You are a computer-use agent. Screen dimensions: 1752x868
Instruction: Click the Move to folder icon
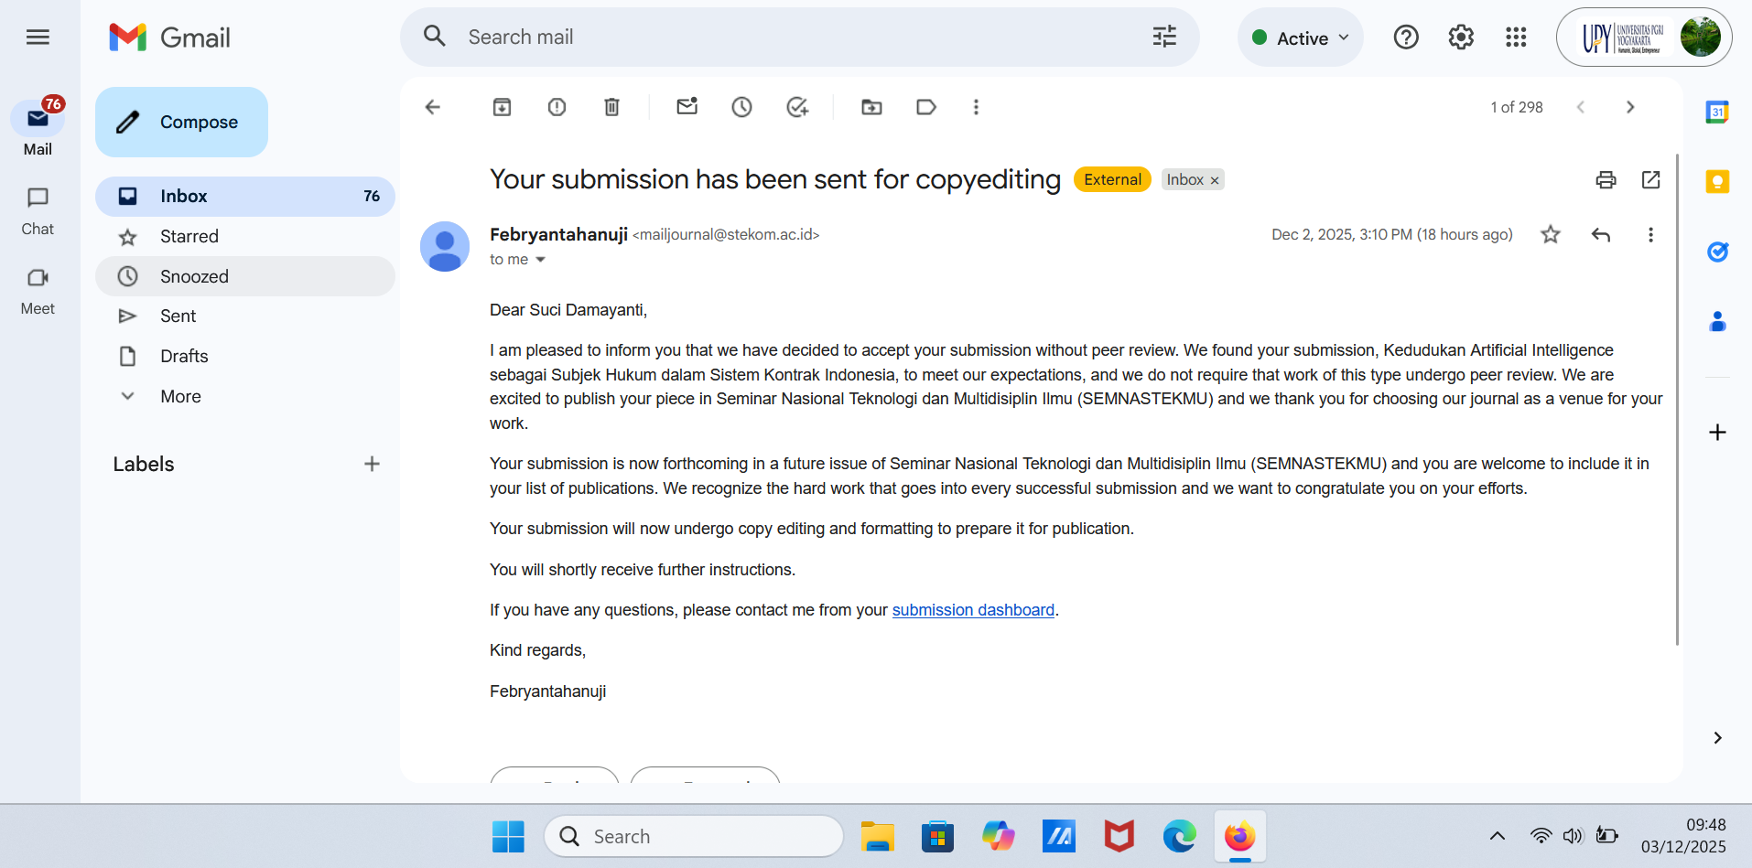[871, 107]
